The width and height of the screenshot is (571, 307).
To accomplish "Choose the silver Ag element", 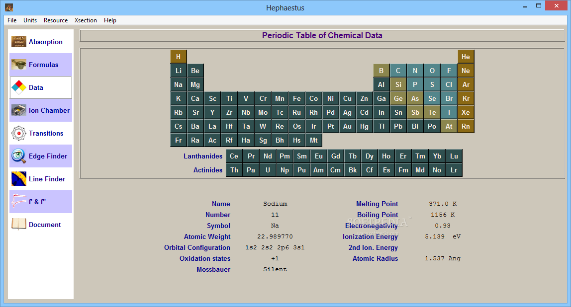I will tap(347, 112).
